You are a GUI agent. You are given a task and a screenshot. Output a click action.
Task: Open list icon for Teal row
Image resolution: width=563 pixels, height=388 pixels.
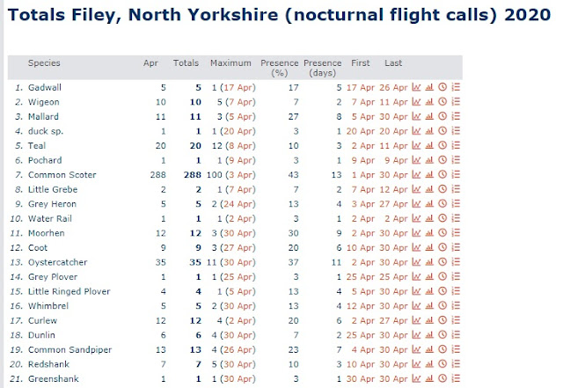456,144
